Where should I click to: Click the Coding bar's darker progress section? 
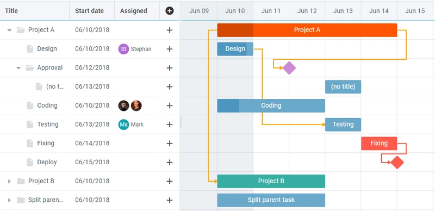[228, 105]
